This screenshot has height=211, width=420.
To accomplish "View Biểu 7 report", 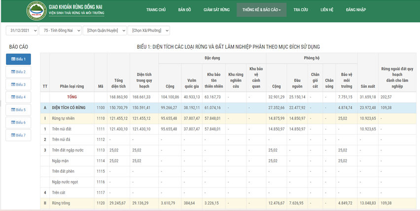I will [18, 135].
